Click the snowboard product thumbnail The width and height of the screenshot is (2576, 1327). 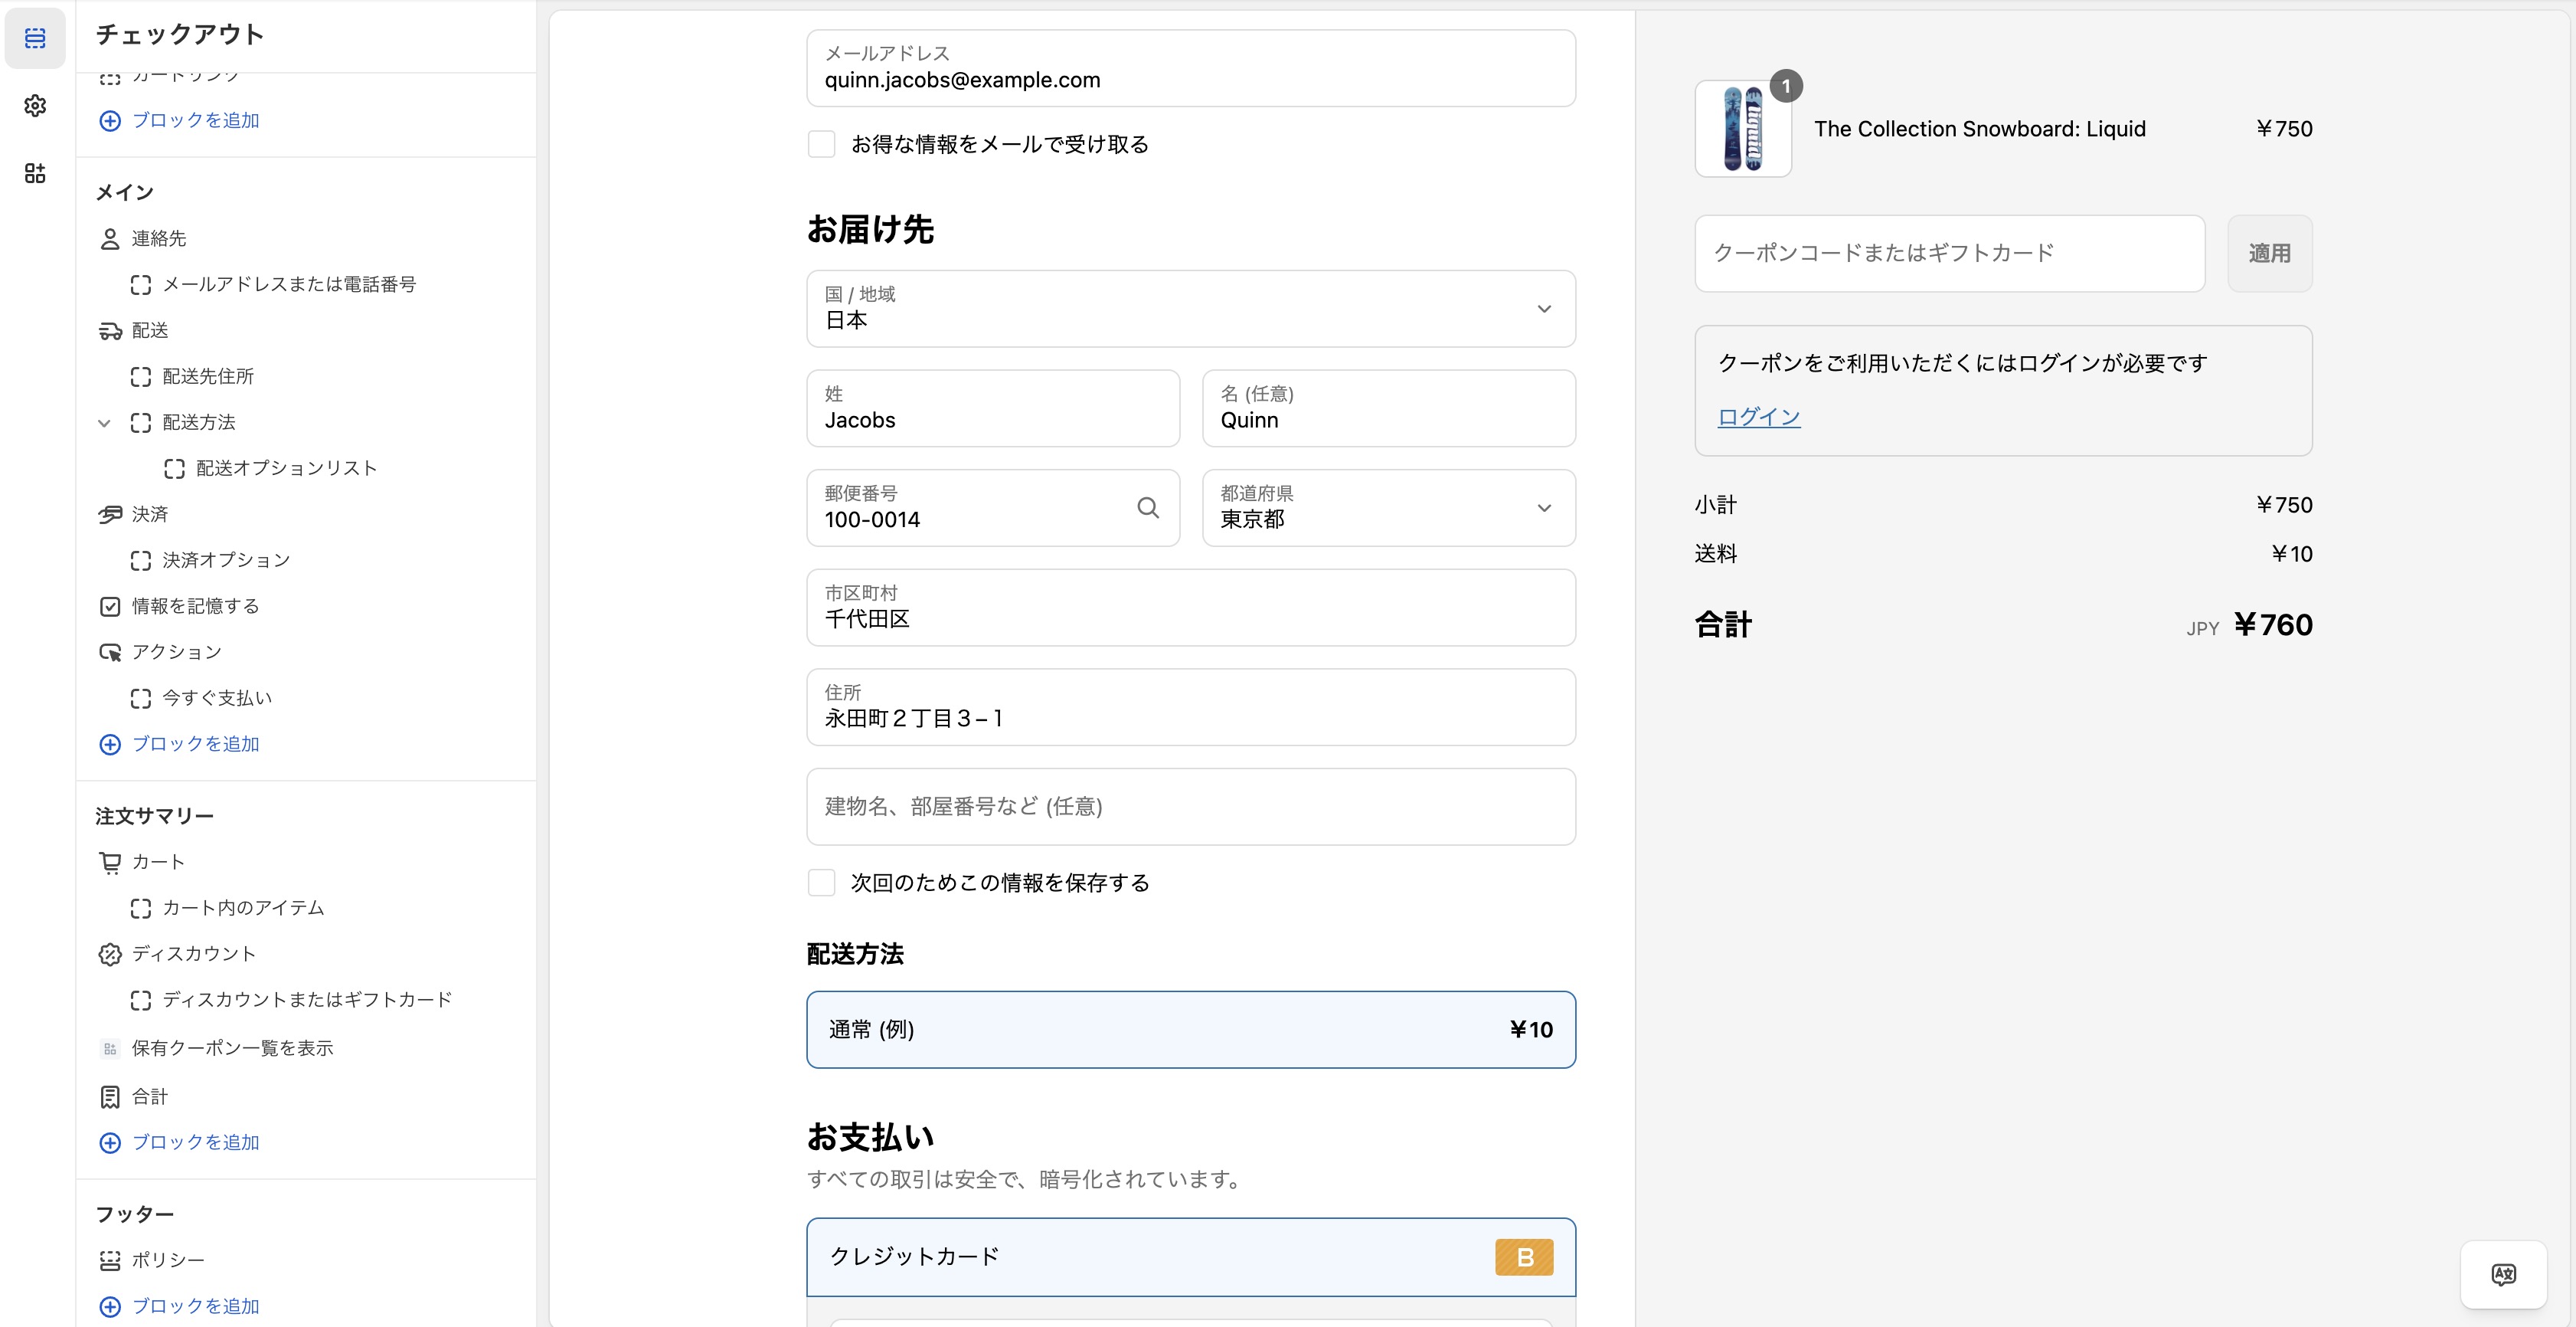coord(1742,129)
